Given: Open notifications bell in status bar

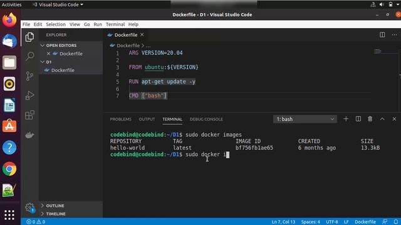Looking at the screenshot, I should pyautogui.click(x=395, y=222).
